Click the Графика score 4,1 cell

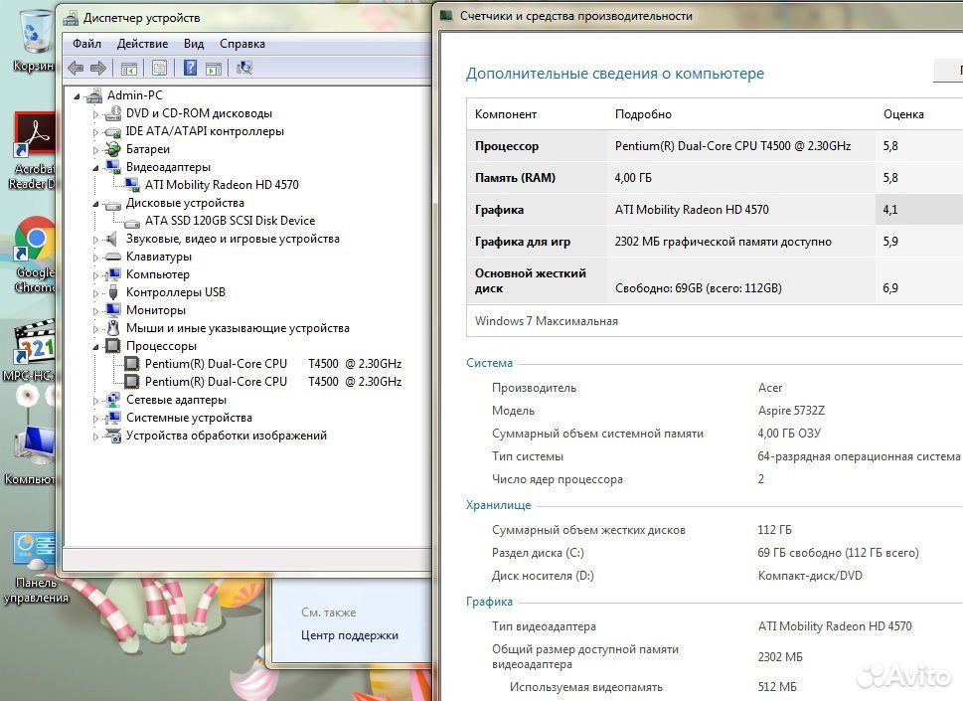pyautogui.click(x=919, y=210)
